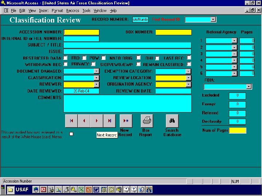Check the RESTRICTED DATA box
The image size is (262, 196).
(65, 58)
